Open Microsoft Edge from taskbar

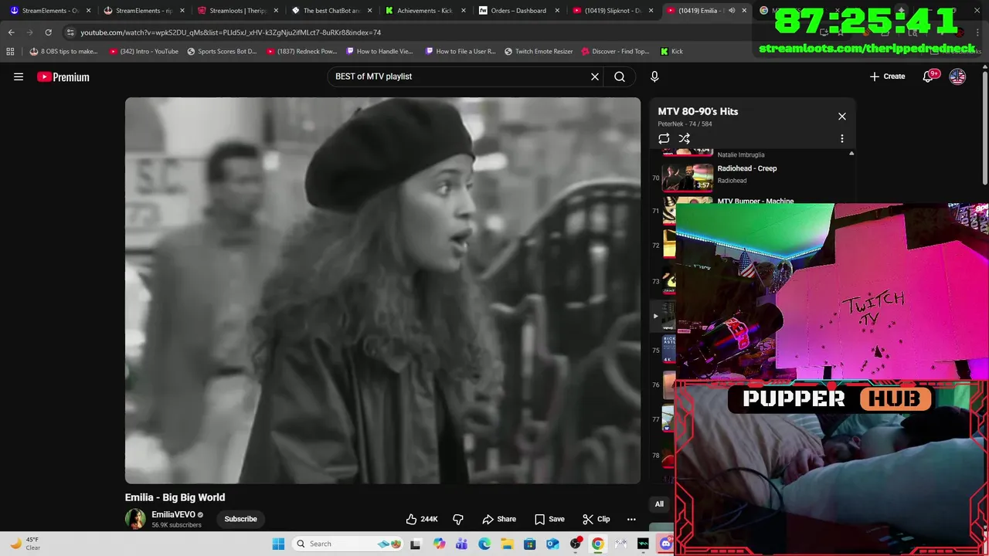(x=484, y=544)
